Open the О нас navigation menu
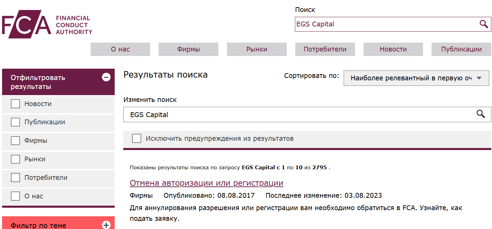Viewport: 492px width, 229px height. (120, 49)
